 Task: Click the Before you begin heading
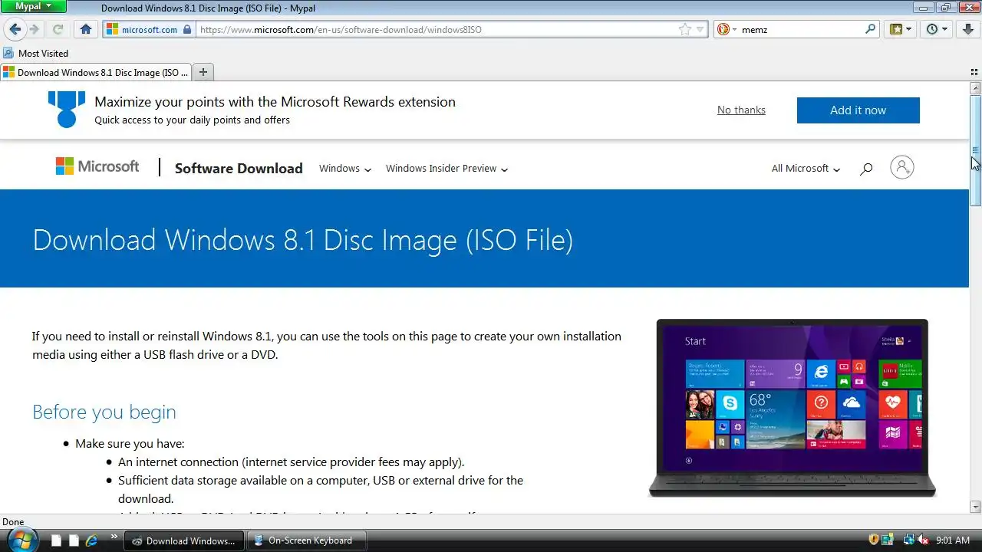click(x=104, y=412)
